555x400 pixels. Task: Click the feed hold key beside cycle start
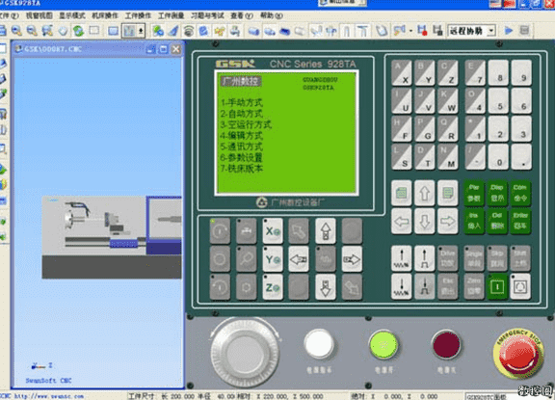(520, 286)
